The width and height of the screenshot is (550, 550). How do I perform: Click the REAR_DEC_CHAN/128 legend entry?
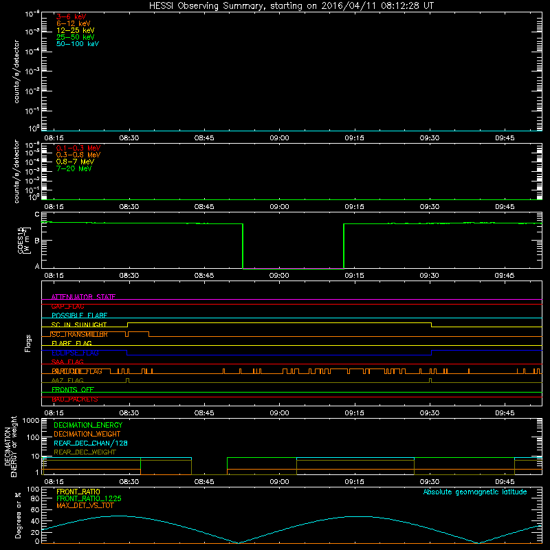91,443
